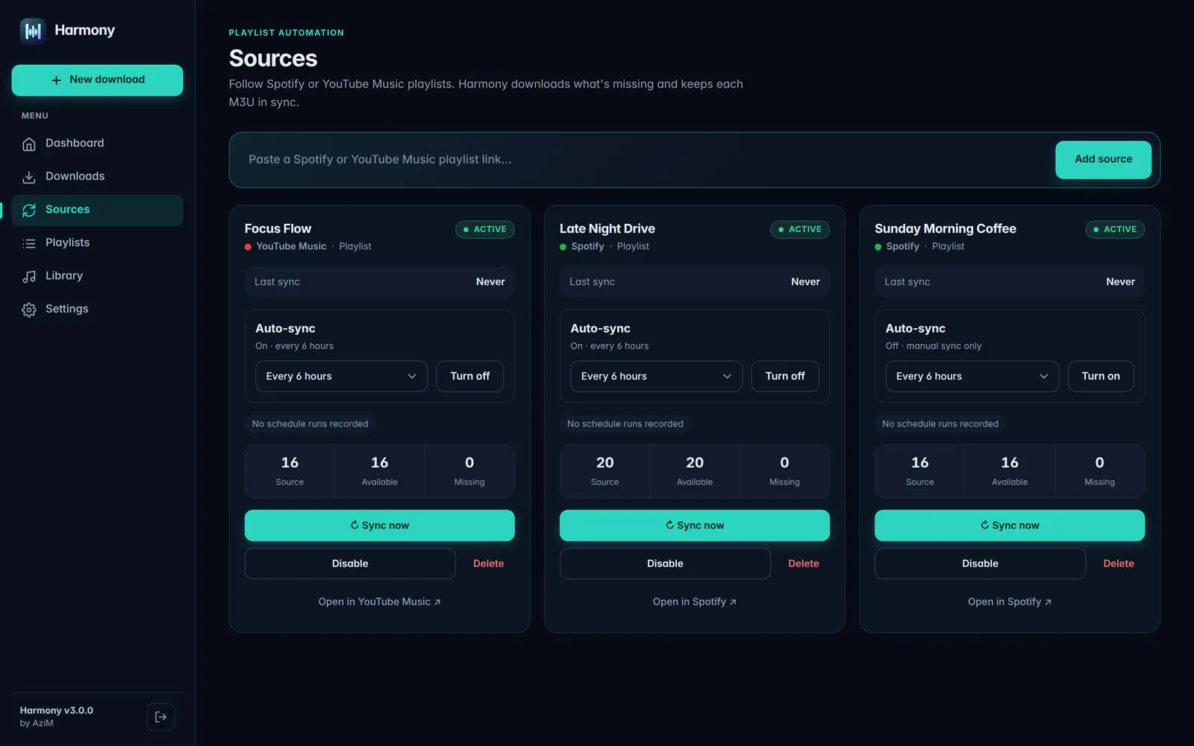Click the ACTIVE badge on Late Night Drive
Screen dimensions: 1194x746
coord(800,229)
